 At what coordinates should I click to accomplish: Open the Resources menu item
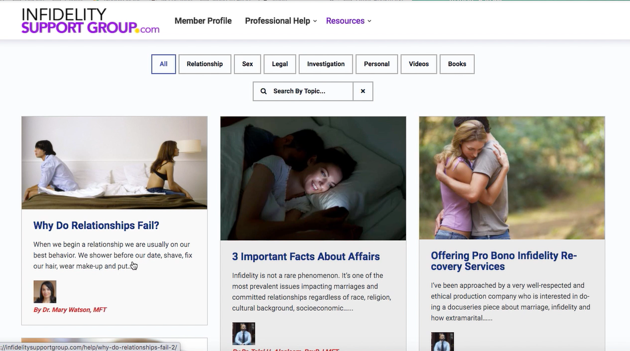[x=345, y=21]
